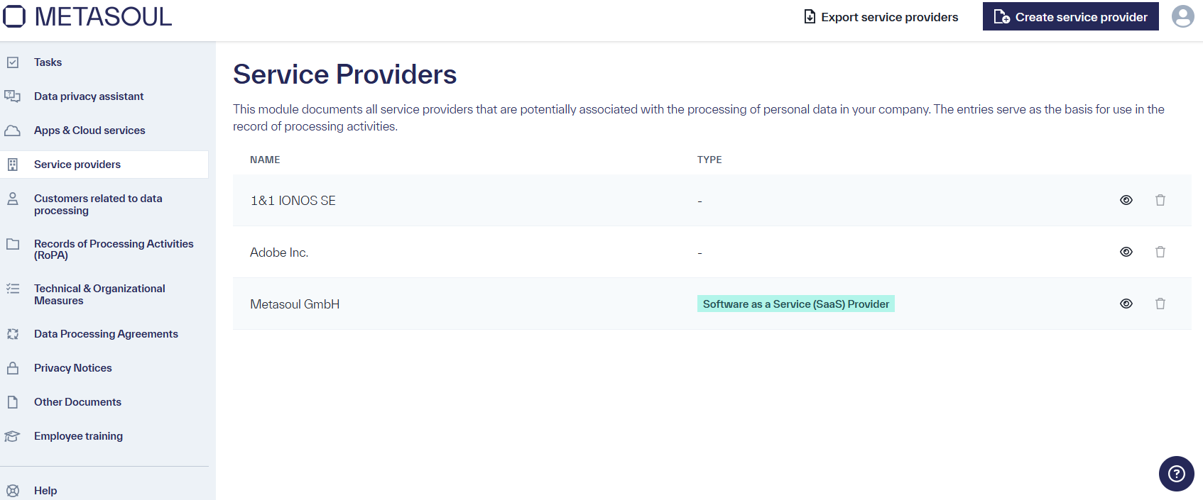This screenshot has height=500, width=1203.
Task: Click the Service providers building icon
Action: 13,164
